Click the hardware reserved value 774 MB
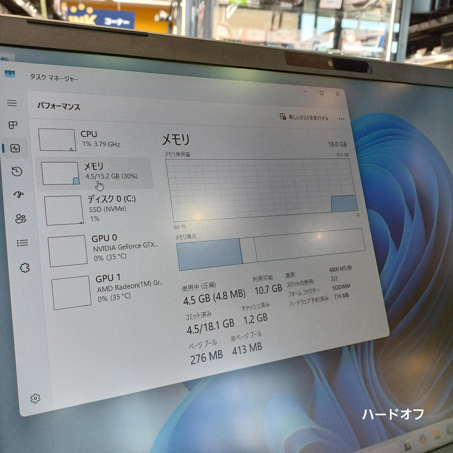Image resolution: width=453 pixels, height=453 pixels. coord(341,296)
